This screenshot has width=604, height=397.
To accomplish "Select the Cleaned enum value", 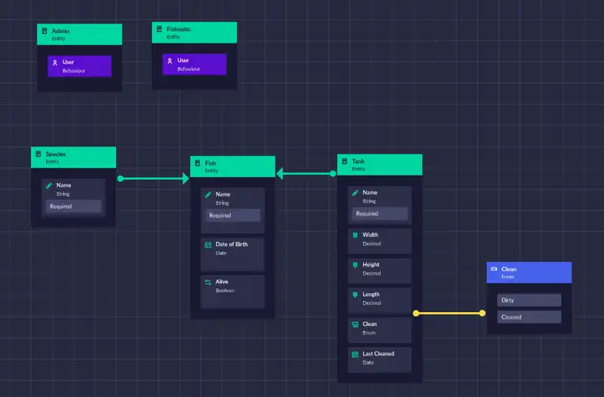I will [x=529, y=317].
